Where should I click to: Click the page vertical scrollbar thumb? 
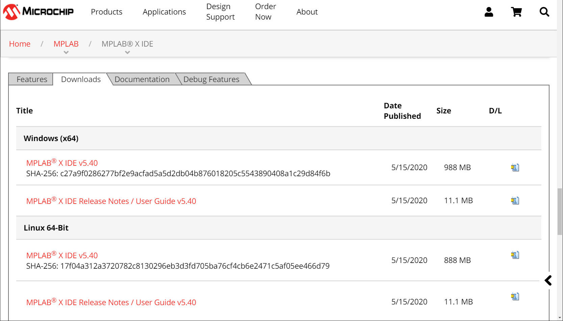pyautogui.click(x=560, y=212)
